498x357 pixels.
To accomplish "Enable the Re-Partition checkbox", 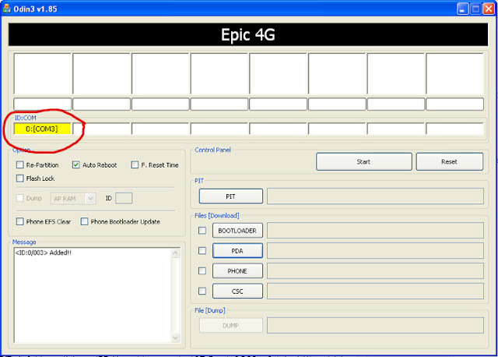I will click(19, 164).
